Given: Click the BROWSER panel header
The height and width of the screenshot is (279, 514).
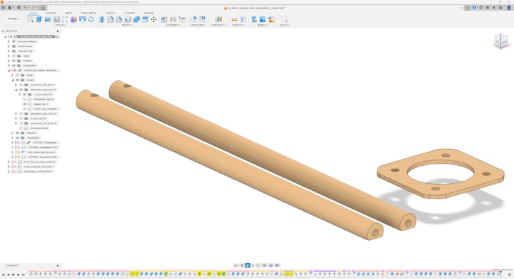Looking at the screenshot, I should click(12, 31).
